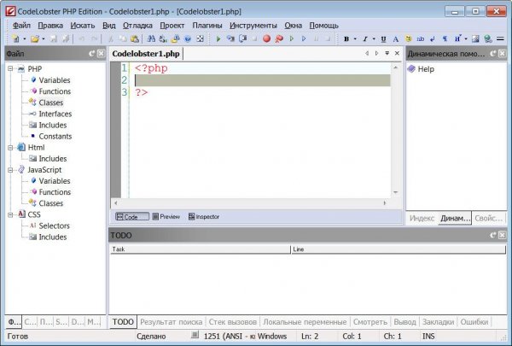Click the Find binoculars toolbar icon
Screen dimensions: 512x346
pos(151,39)
